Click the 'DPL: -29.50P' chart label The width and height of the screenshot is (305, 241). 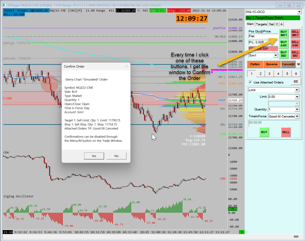pos(14,14)
